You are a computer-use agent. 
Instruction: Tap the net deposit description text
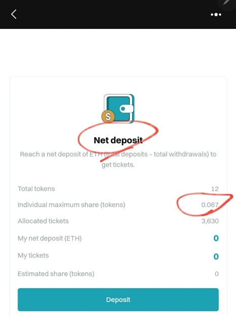click(x=118, y=160)
